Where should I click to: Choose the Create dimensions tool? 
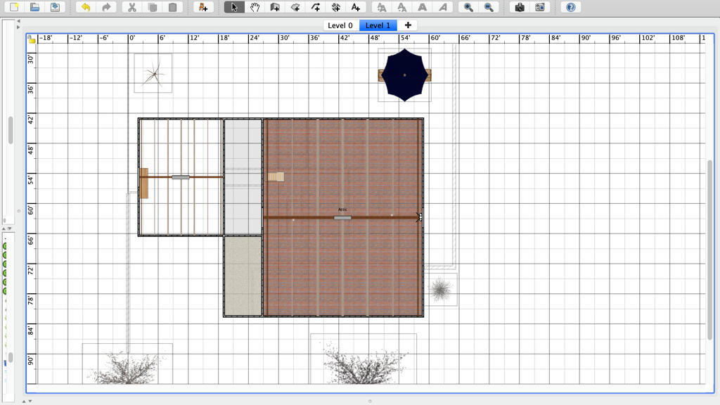coord(335,7)
